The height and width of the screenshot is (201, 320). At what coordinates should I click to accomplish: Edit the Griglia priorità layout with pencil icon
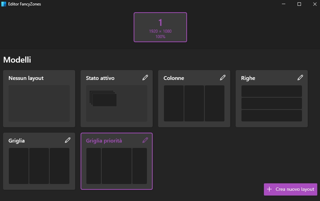(145, 140)
